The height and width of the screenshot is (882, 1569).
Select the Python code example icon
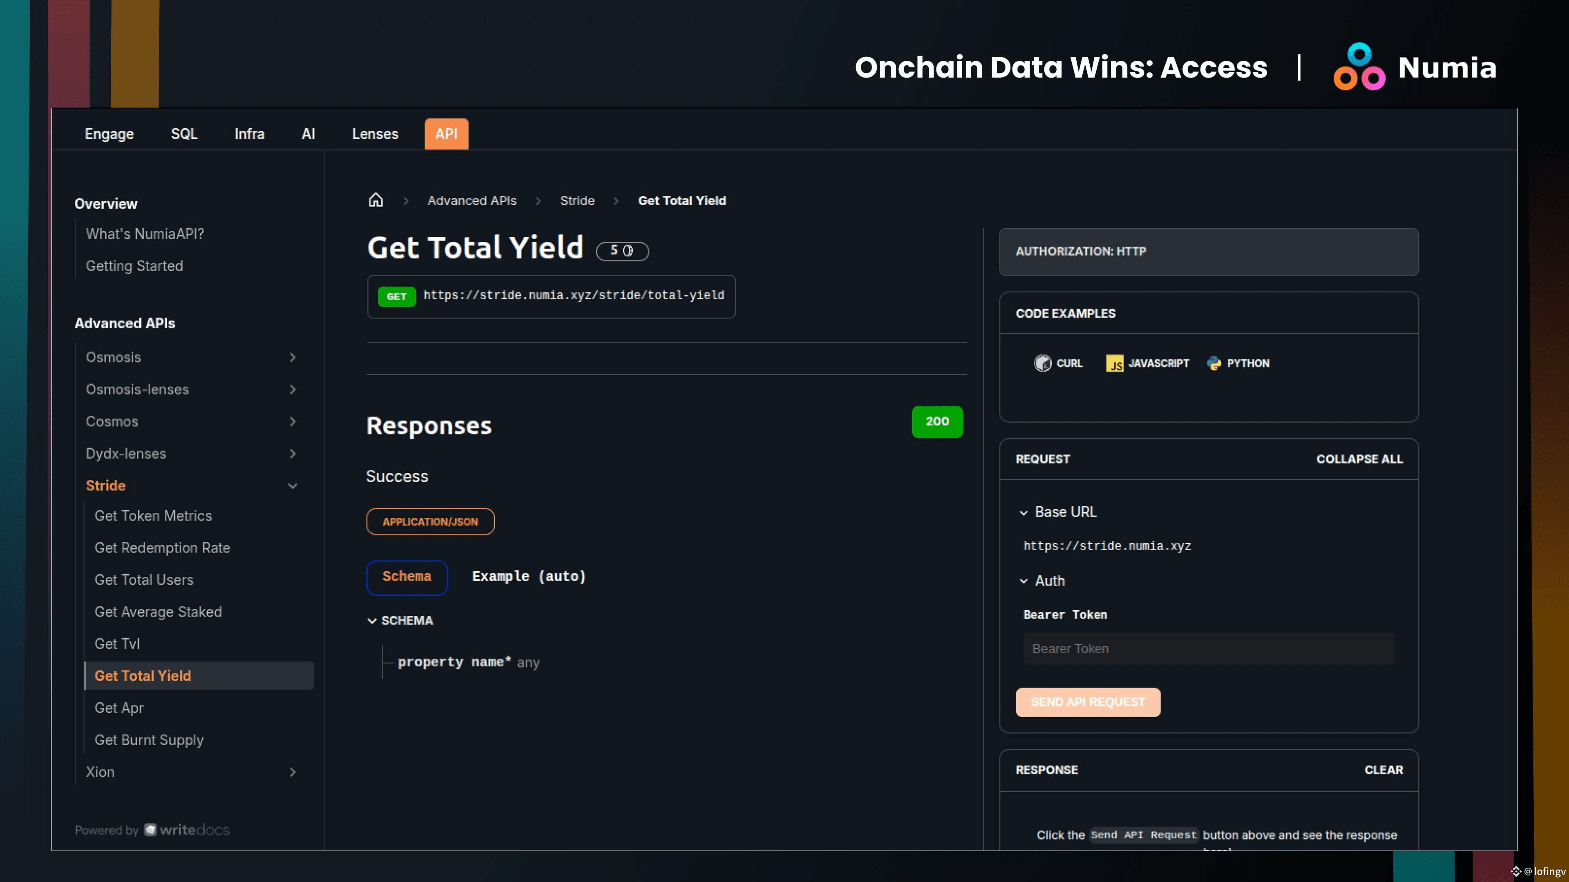click(1214, 363)
